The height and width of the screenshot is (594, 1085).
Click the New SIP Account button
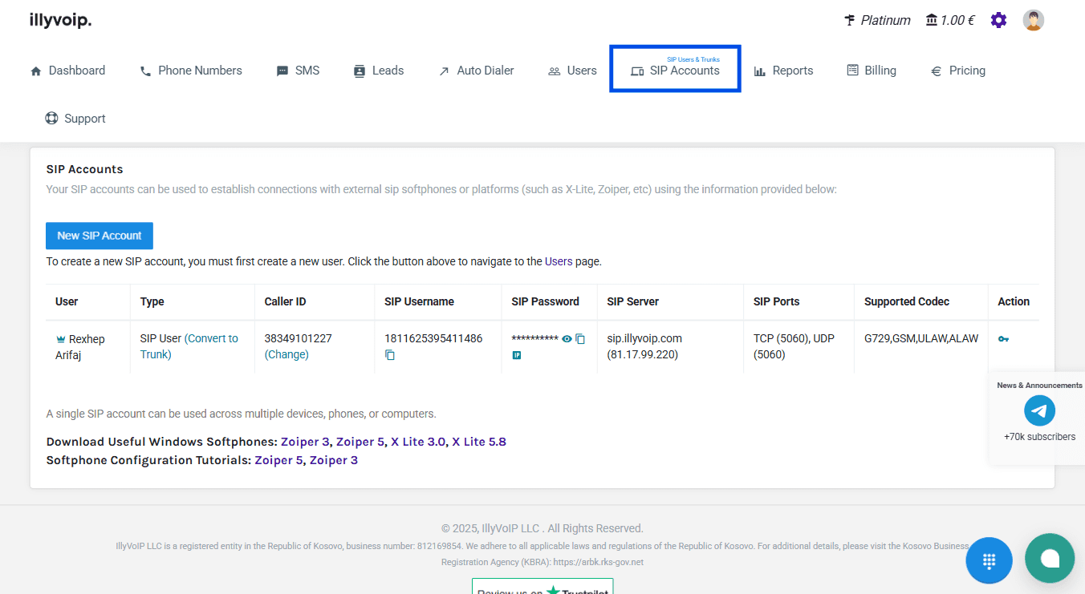pyautogui.click(x=100, y=236)
